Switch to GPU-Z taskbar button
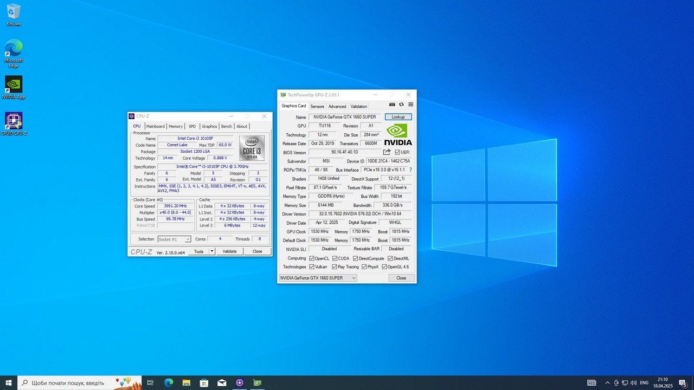The image size is (694, 390). [257, 382]
